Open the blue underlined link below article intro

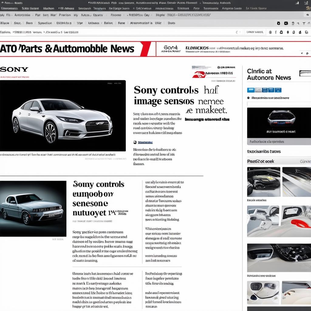[145, 142]
